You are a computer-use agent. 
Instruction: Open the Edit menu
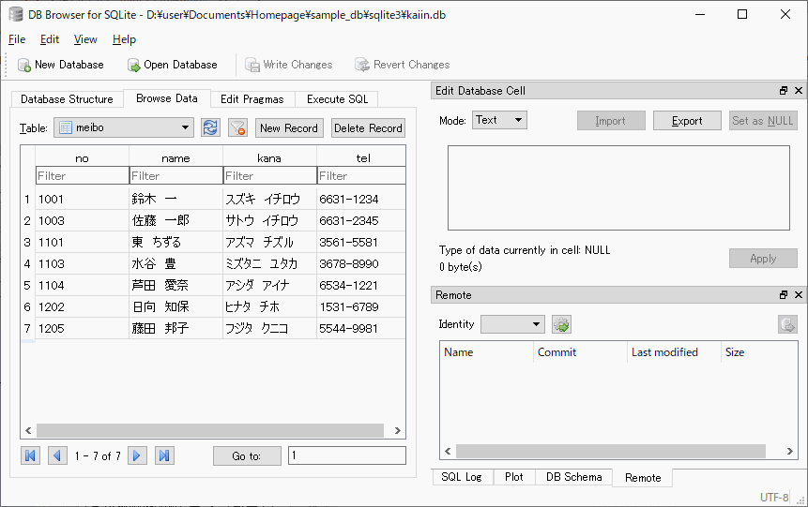click(x=49, y=39)
